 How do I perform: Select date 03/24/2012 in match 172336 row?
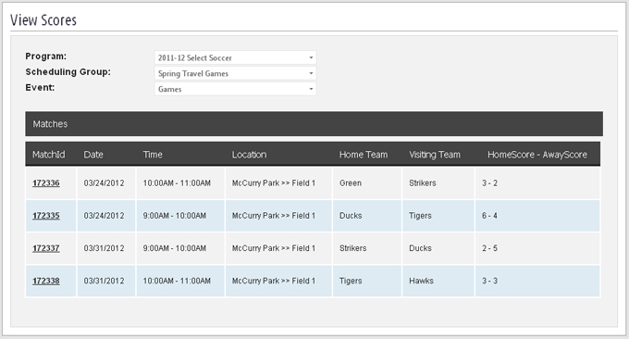(104, 183)
